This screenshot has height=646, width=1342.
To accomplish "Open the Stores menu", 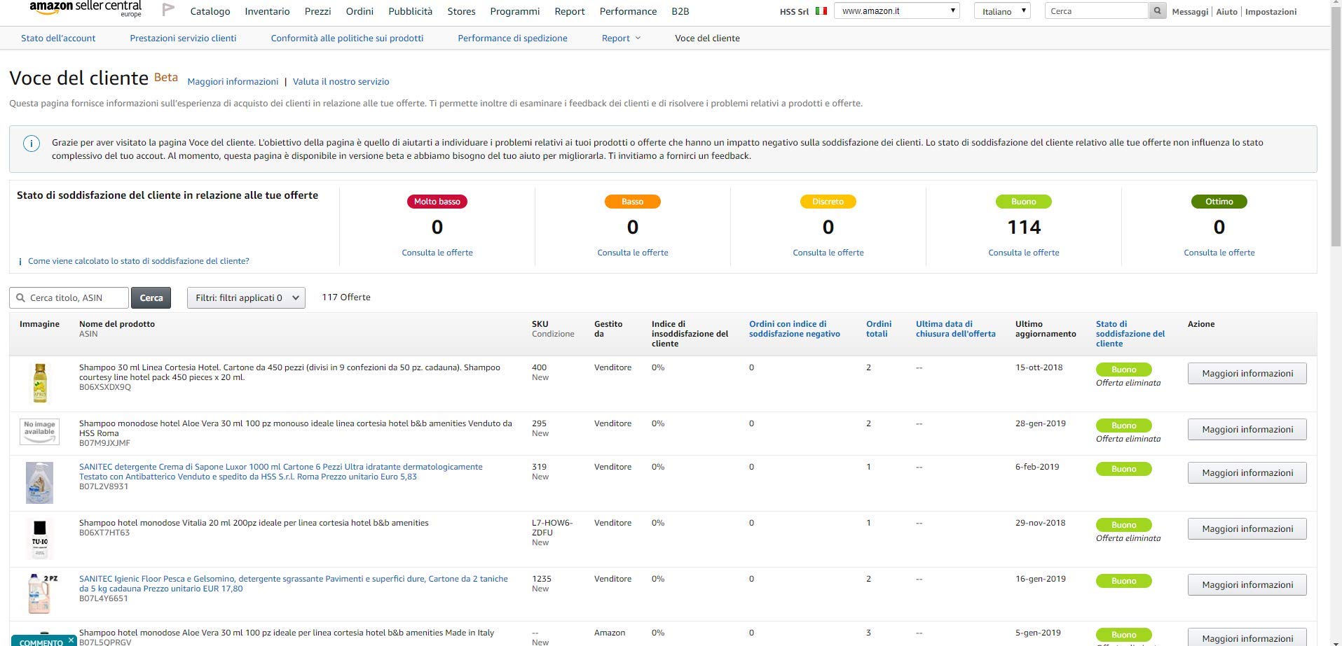I will (461, 11).
